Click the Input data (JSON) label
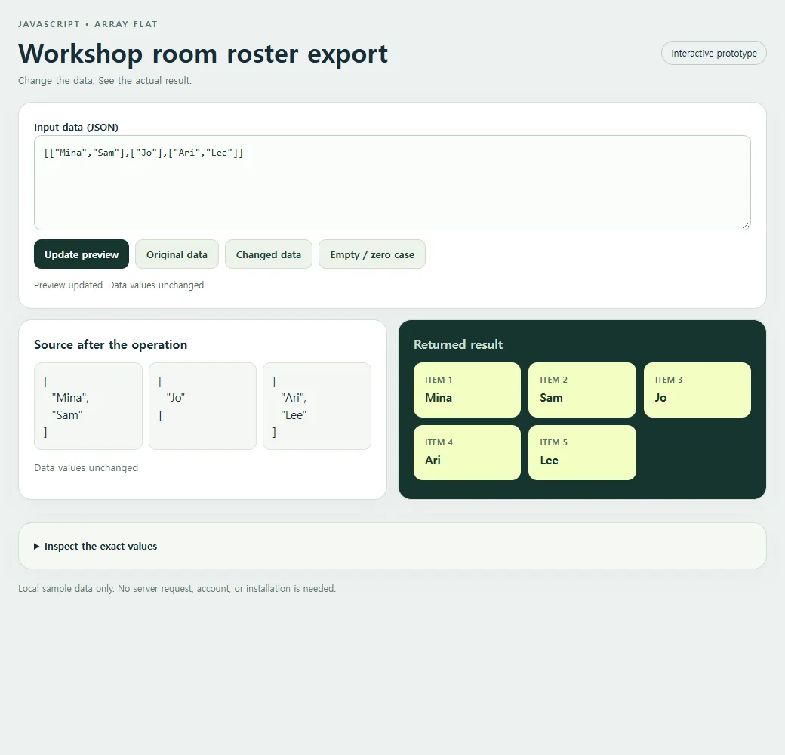Image resolution: width=785 pixels, height=755 pixels. click(76, 127)
